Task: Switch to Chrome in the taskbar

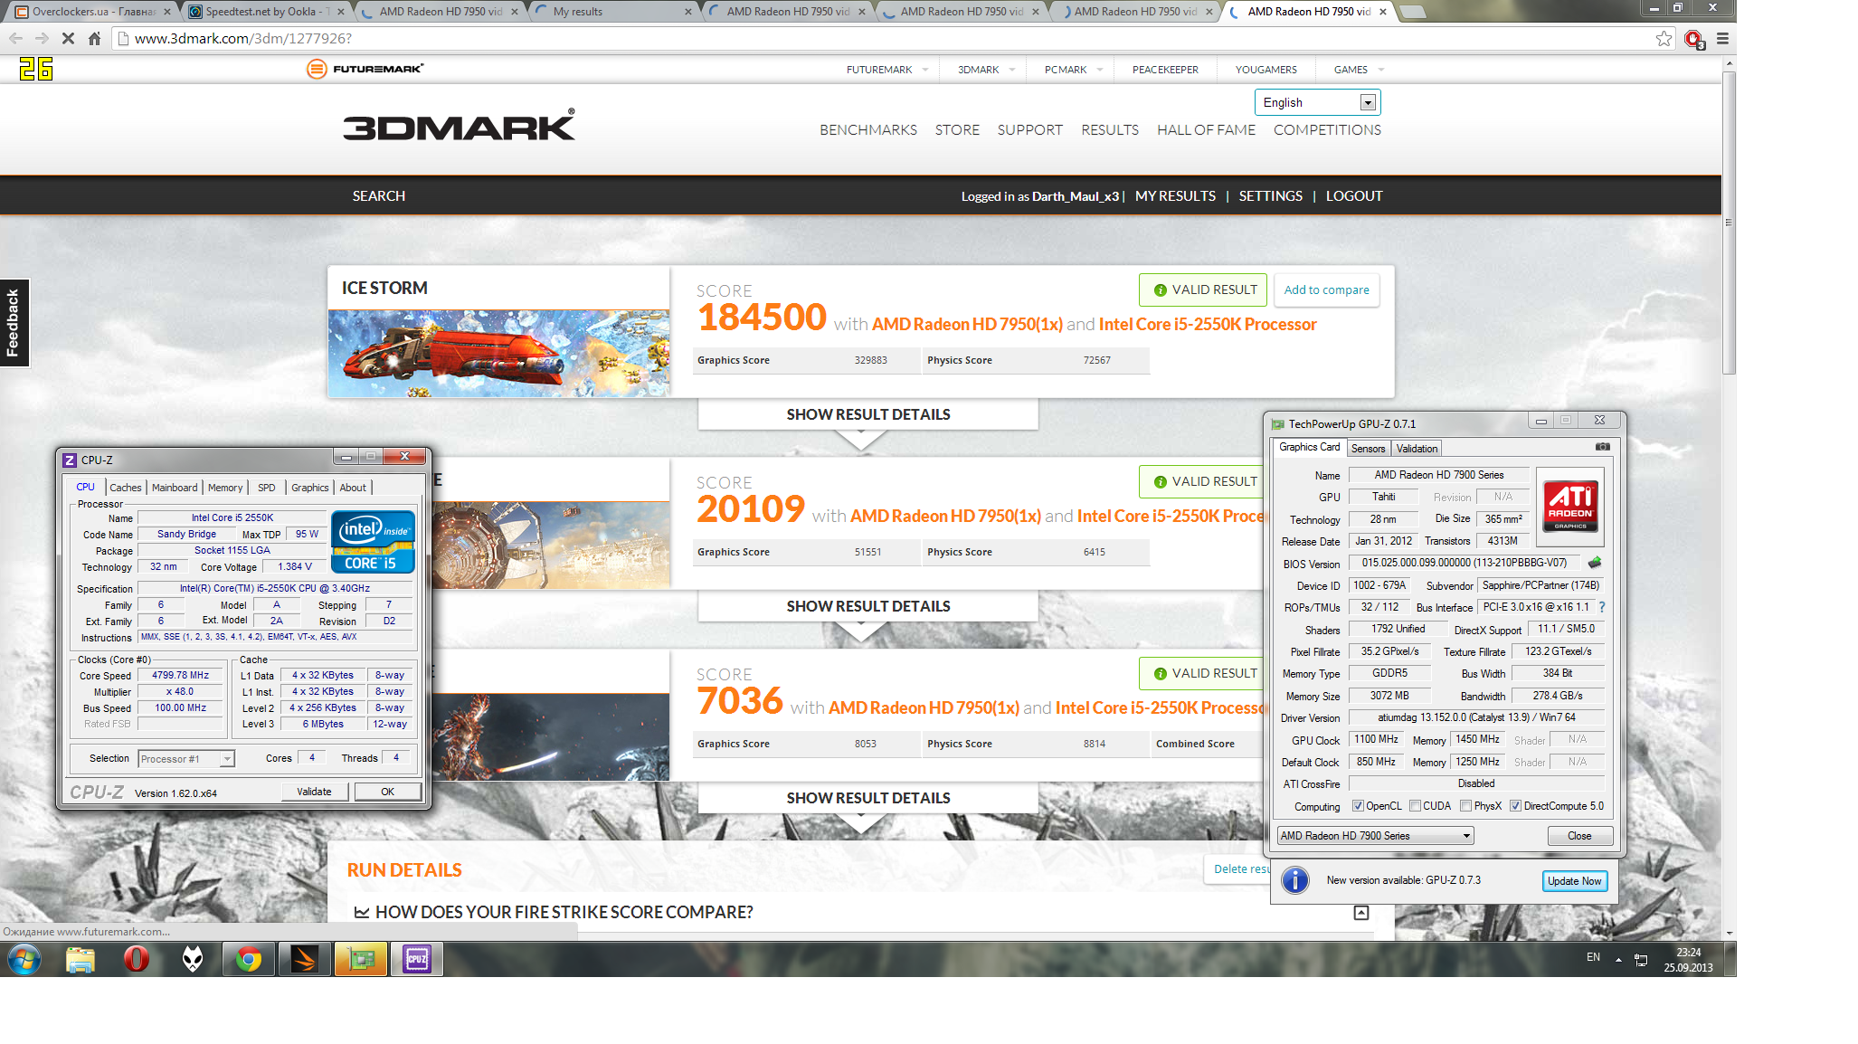Action: pyautogui.click(x=249, y=959)
